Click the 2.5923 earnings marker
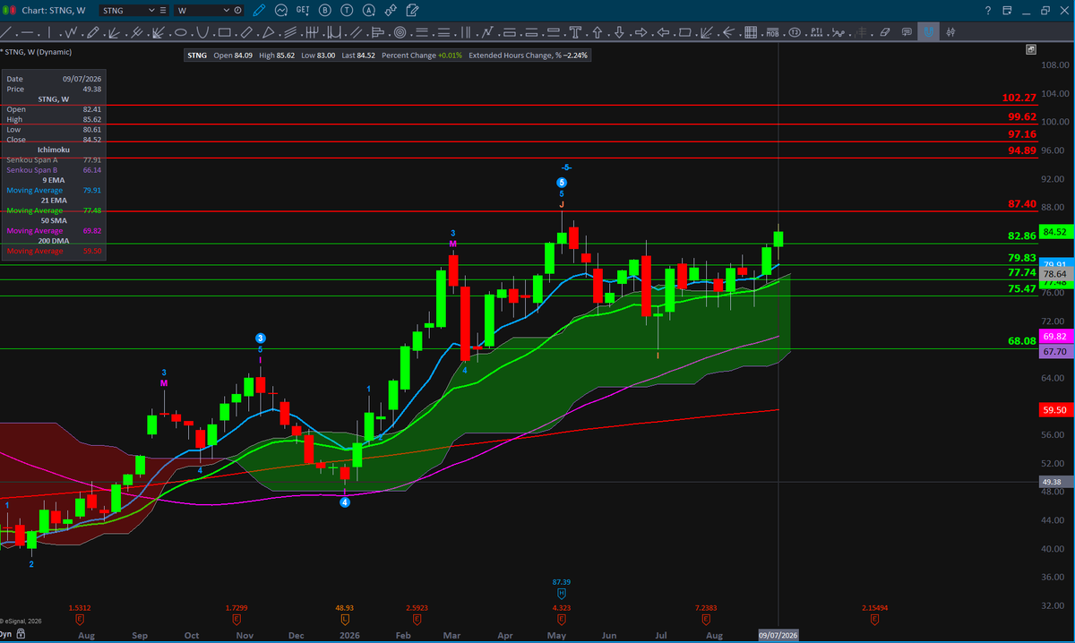The image size is (1075, 643). pyautogui.click(x=417, y=607)
